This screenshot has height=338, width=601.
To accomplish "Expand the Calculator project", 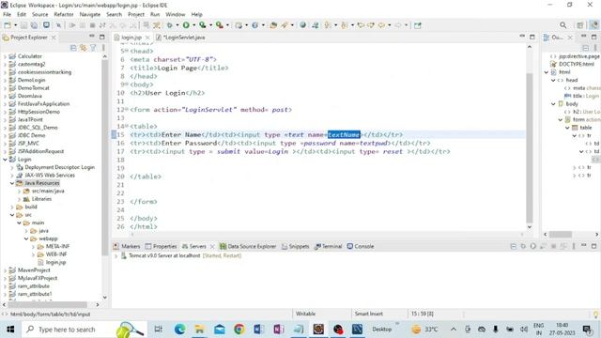I will point(6,56).
